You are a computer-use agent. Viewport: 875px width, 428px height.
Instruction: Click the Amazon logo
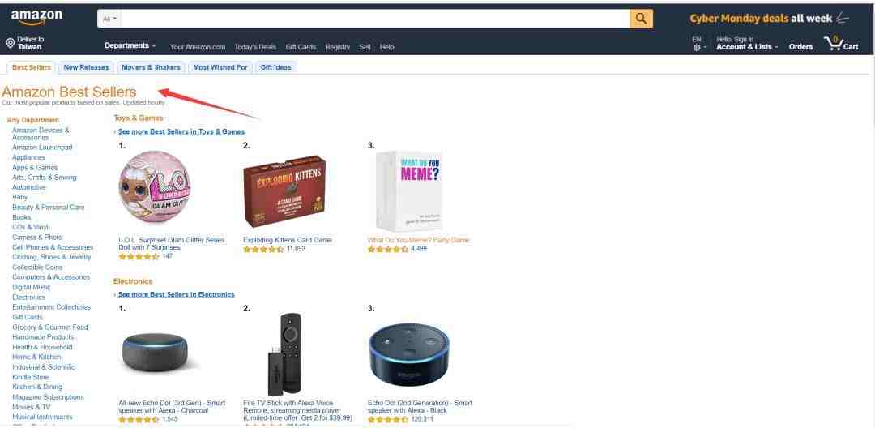pos(36,17)
